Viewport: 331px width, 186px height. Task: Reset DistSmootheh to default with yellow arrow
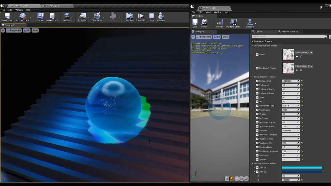[302, 81]
